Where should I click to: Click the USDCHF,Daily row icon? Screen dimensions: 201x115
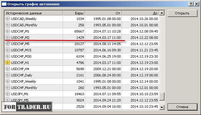pos(8,75)
